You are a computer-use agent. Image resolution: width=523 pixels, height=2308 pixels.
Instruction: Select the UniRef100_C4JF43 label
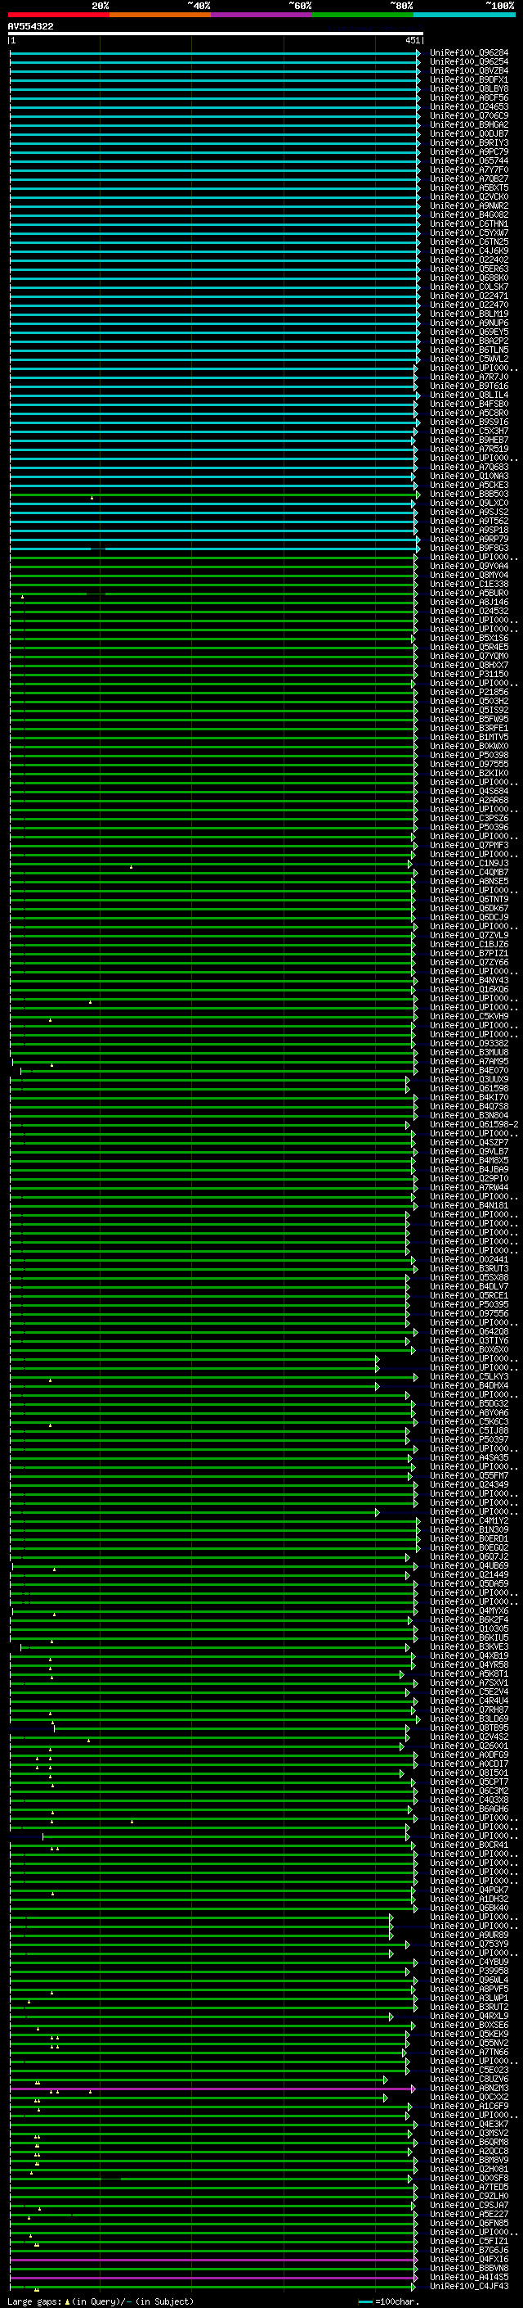coord(468,2286)
